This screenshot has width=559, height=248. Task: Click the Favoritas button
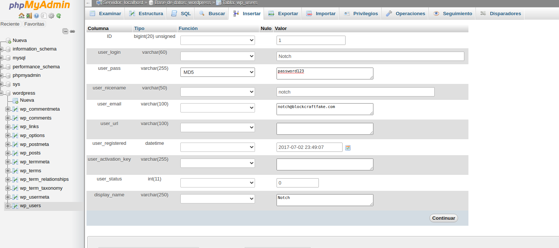click(x=34, y=24)
